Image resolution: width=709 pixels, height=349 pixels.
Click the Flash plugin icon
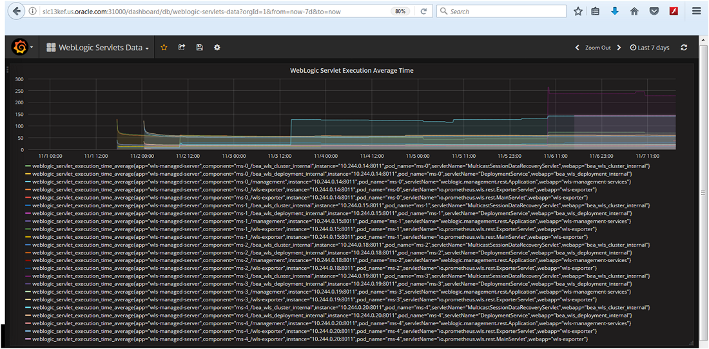pos(673,12)
